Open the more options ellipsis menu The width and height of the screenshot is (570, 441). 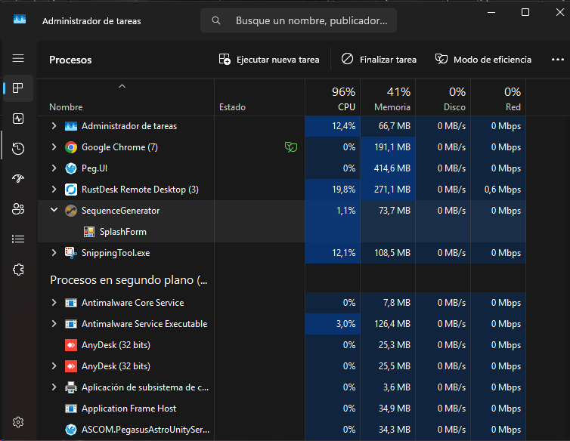click(x=557, y=60)
